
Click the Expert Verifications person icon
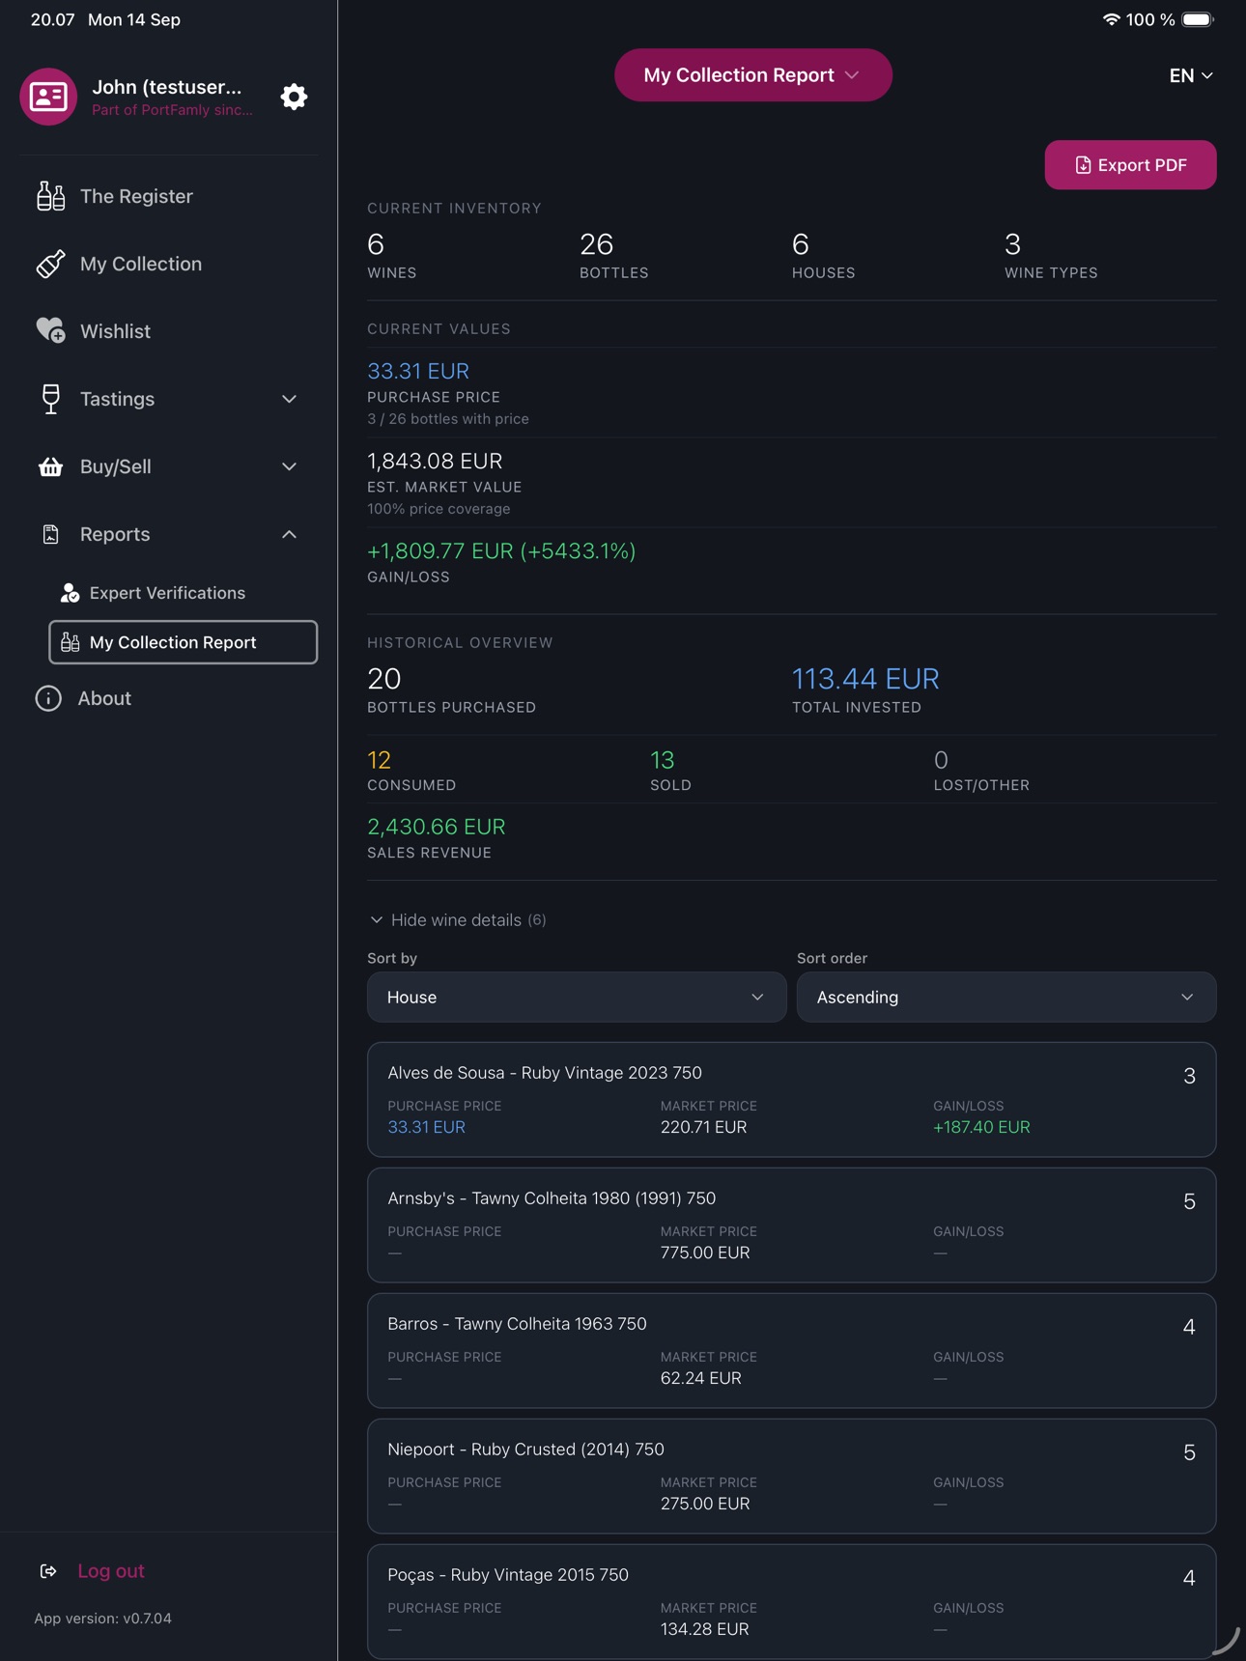(70, 593)
